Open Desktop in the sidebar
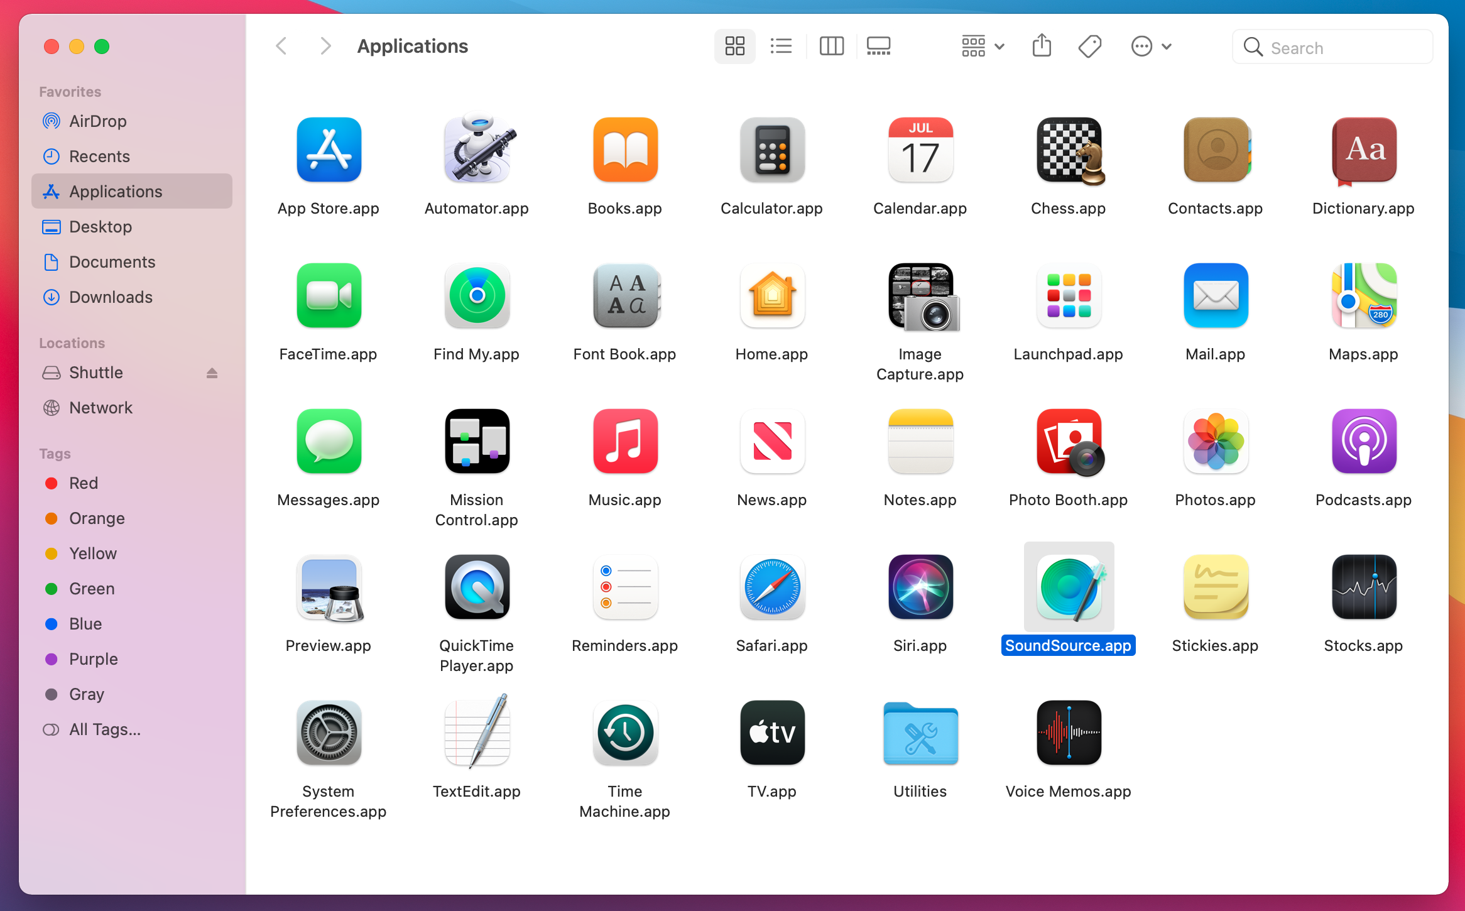This screenshot has width=1465, height=911. pos(132,227)
